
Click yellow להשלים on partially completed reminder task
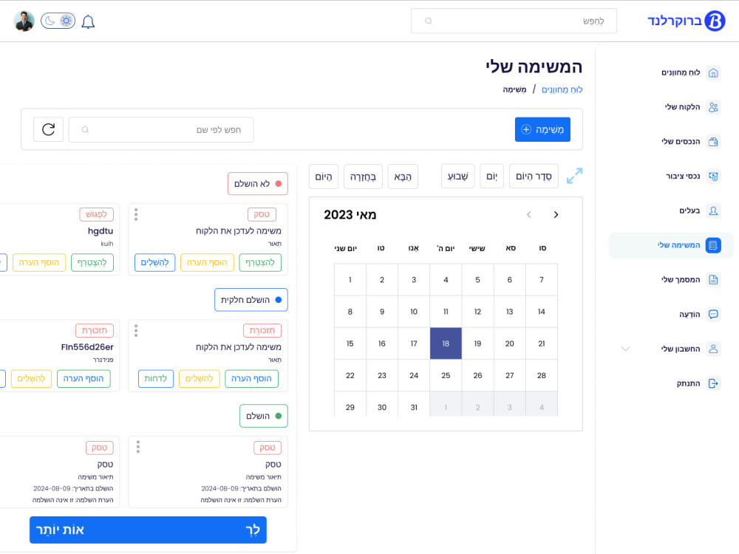click(200, 379)
